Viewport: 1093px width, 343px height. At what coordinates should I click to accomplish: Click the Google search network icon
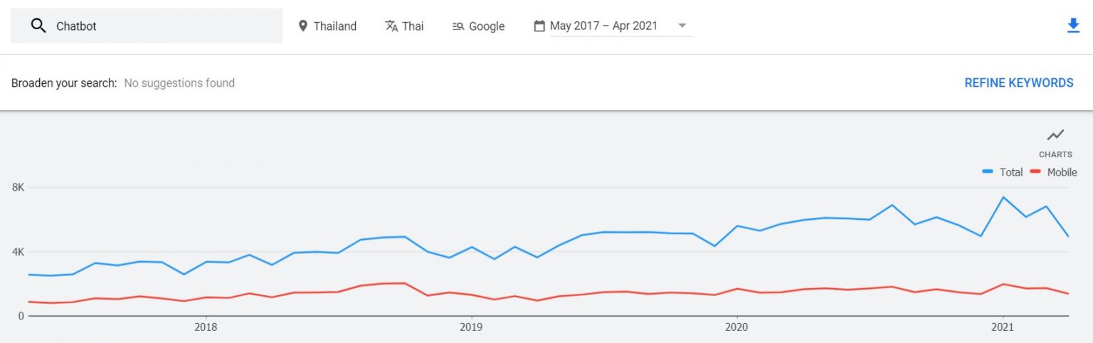[x=458, y=26]
